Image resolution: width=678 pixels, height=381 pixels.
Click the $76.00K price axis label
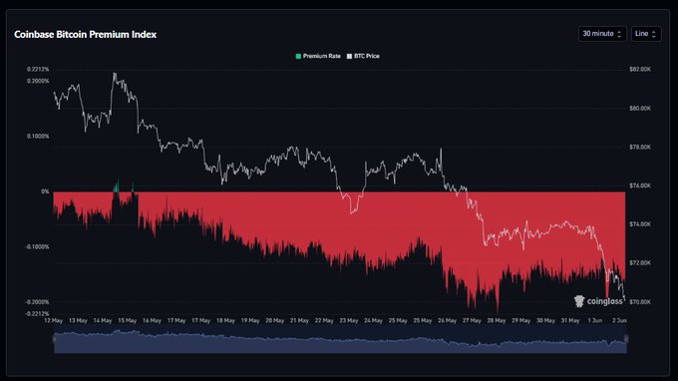[x=640, y=186]
